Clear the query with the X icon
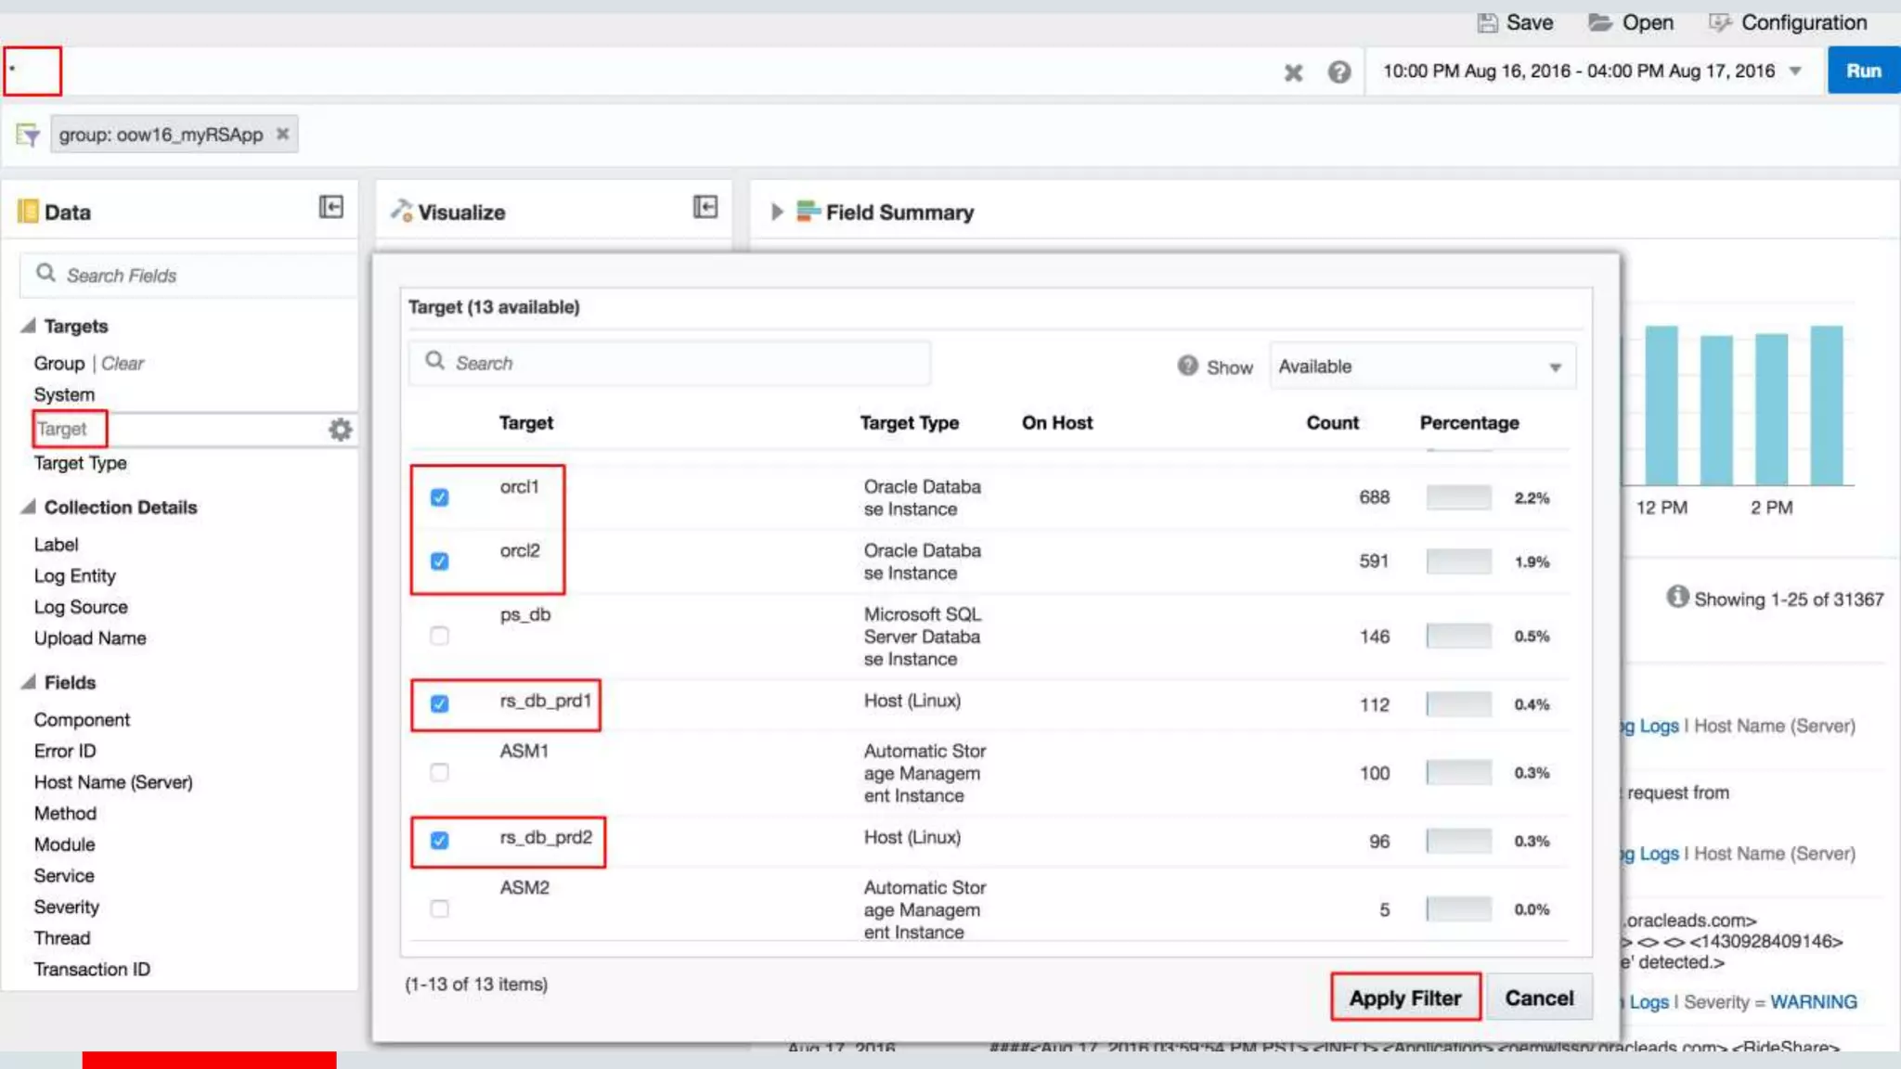The width and height of the screenshot is (1901, 1069). coord(1293,72)
